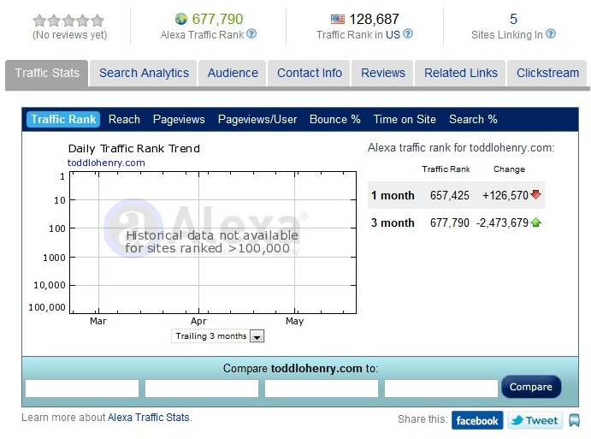
Task: Select the Clickstream tab
Action: 547,73
